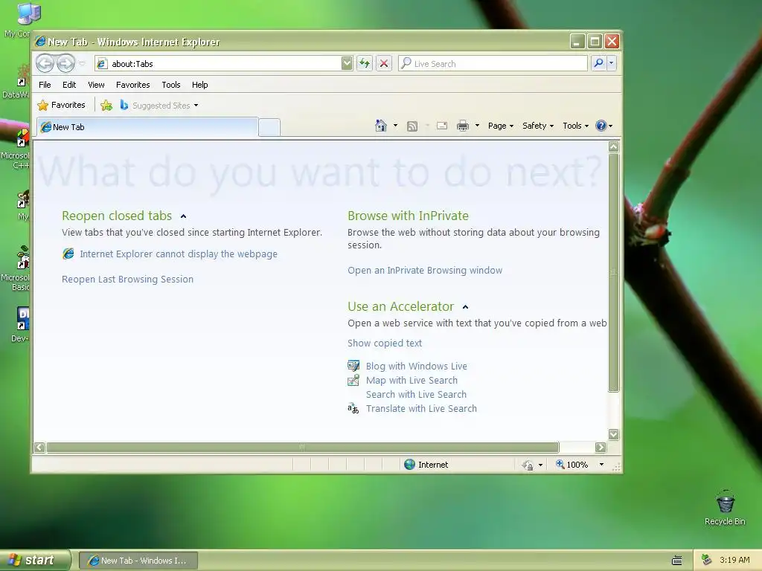Click the 100% zoom level button

[572, 465]
